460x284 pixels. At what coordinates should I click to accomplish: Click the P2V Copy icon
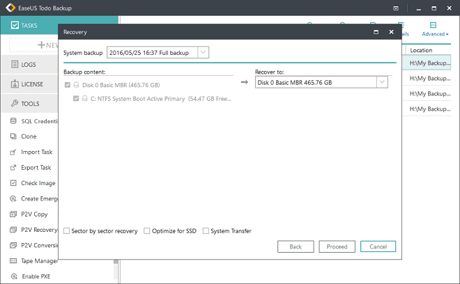pos(14,214)
